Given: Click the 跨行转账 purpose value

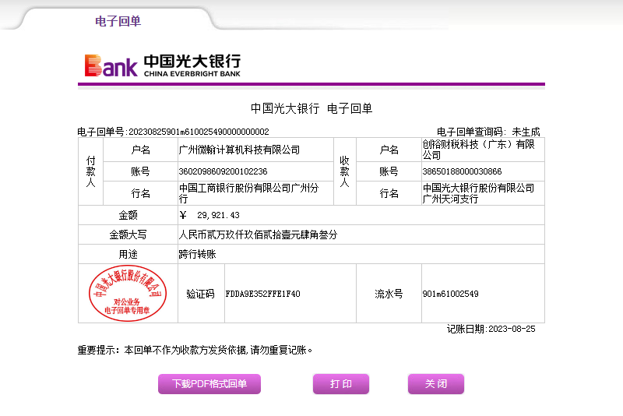Looking at the screenshot, I should click(197, 254).
